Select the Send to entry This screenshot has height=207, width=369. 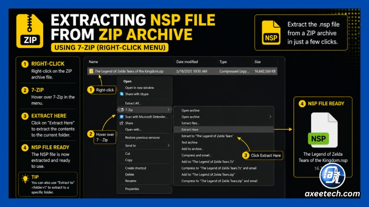(x=131, y=146)
